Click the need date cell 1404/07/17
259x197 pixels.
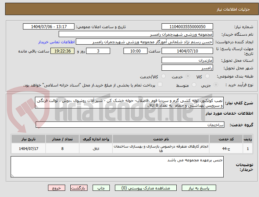tap(28, 149)
